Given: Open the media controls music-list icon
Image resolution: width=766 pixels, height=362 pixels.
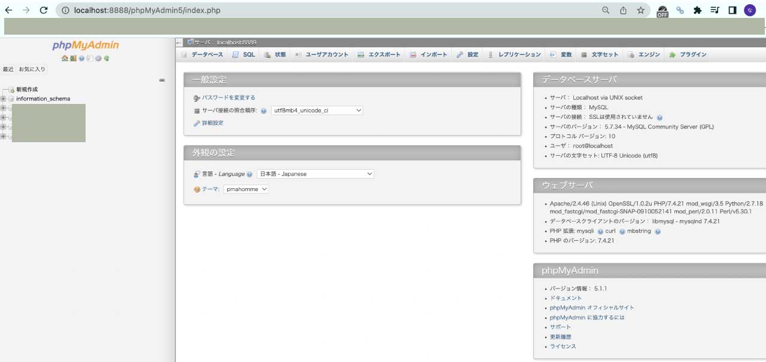Looking at the screenshot, I should point(715,10).
